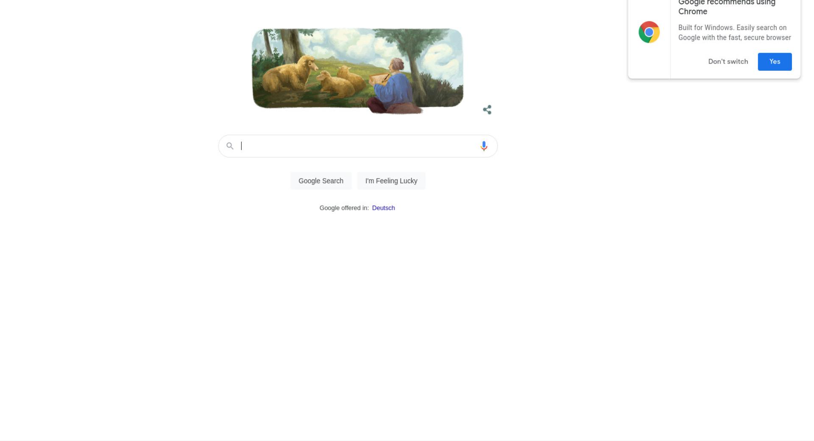Dismiss the popup with Don't switch

pyautogui.click(x=728, y=61)
